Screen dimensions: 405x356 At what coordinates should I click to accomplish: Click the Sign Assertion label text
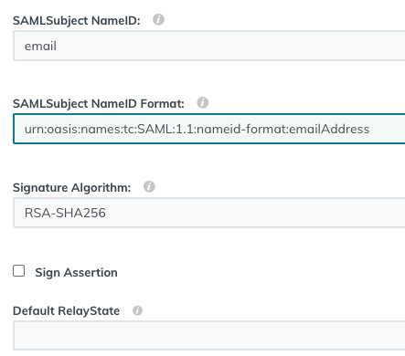pos(76,273)
